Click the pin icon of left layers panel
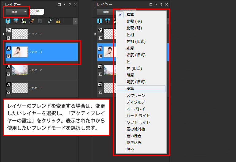 70,5
